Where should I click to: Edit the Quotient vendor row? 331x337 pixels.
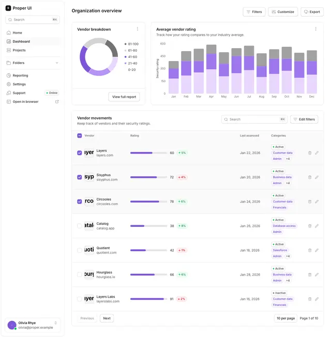click(317, 250)
